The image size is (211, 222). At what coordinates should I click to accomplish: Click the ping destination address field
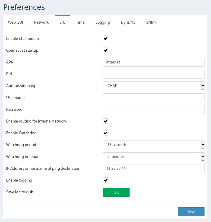click(x=153, y=169)
